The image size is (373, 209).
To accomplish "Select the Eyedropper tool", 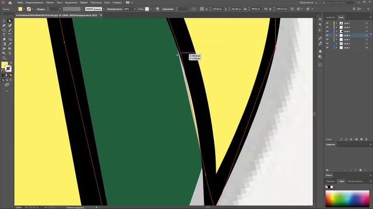I will pyautogui.click(x=10, y=44).
